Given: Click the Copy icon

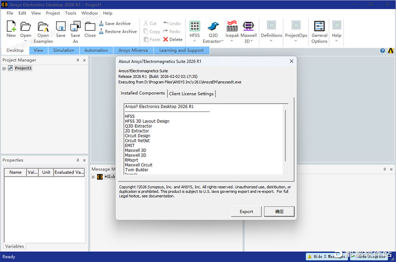Looking at the screenshot, I should [146, 31].
